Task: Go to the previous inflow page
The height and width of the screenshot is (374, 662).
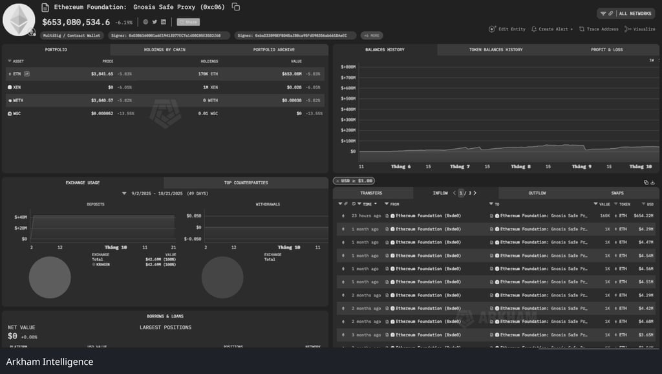Action: [454, 193]
